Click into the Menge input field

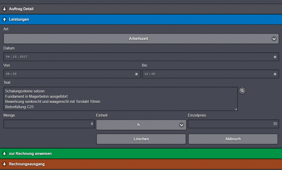pyautogui.click(x=49, y=124)
